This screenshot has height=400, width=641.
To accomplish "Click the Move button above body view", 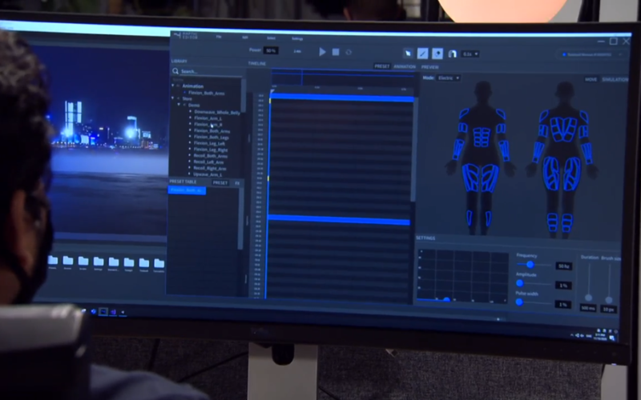I will (591, 79).
